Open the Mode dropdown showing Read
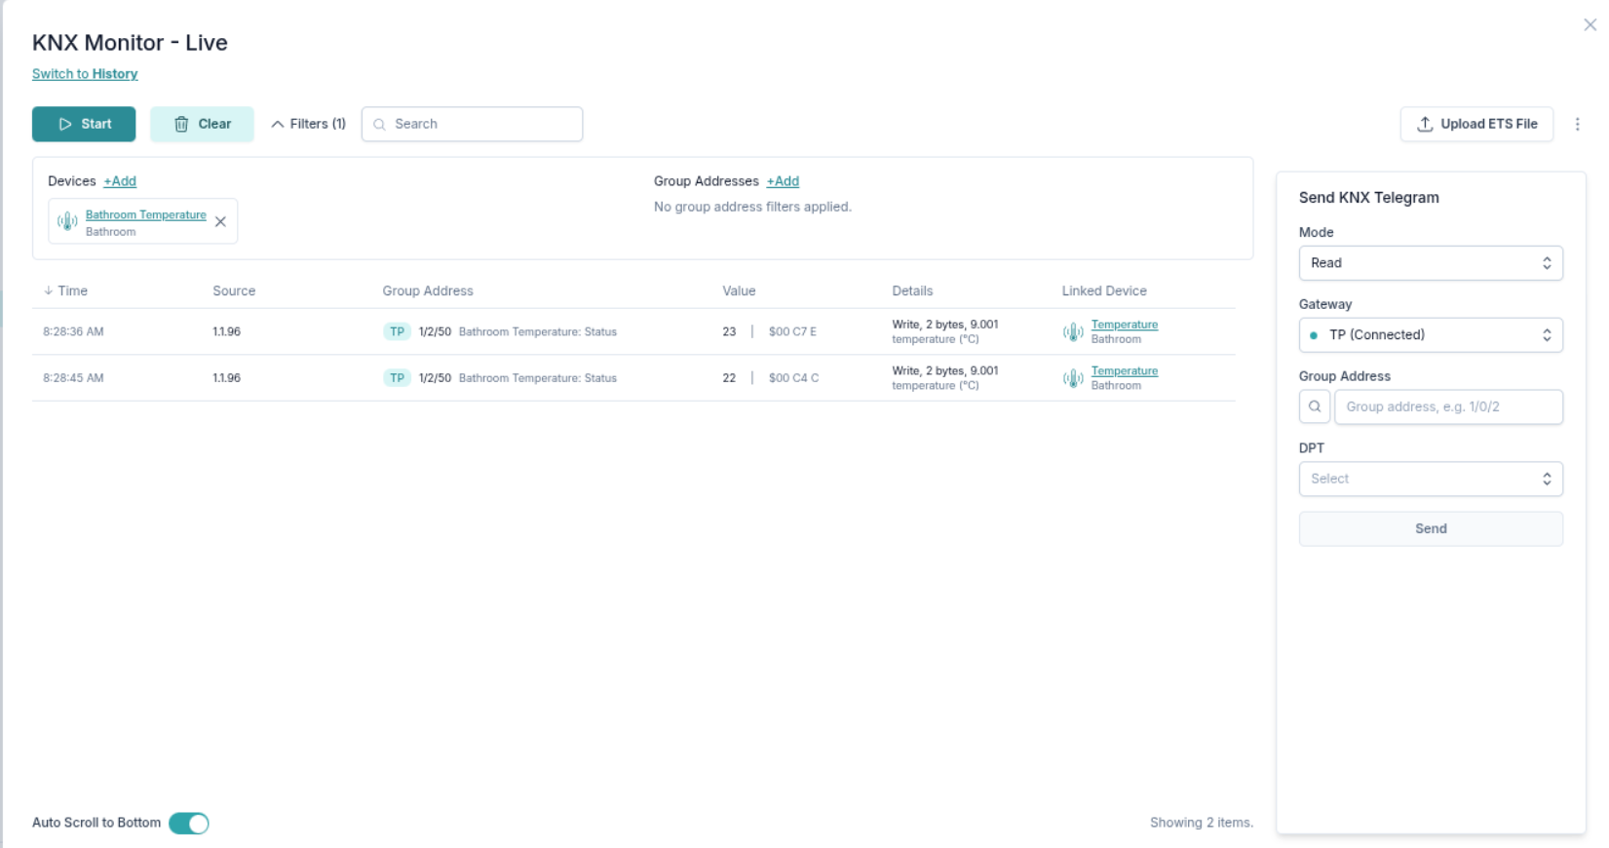Viewport: 1609px width, 848px height. [1430, 263]
